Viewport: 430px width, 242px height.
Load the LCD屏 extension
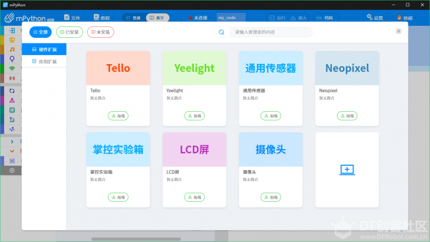click(x=194, y=197)
